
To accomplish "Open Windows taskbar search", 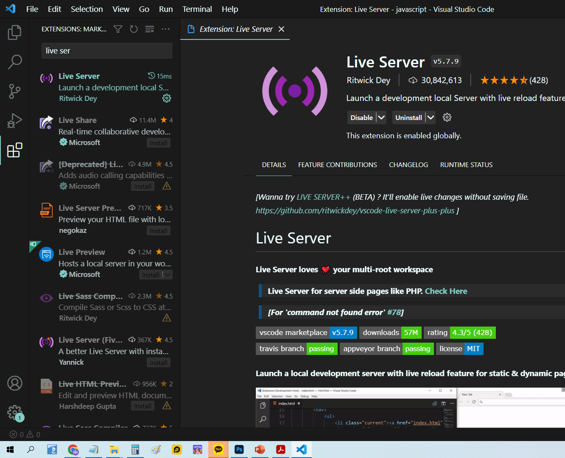I will (x=31, y=450).
